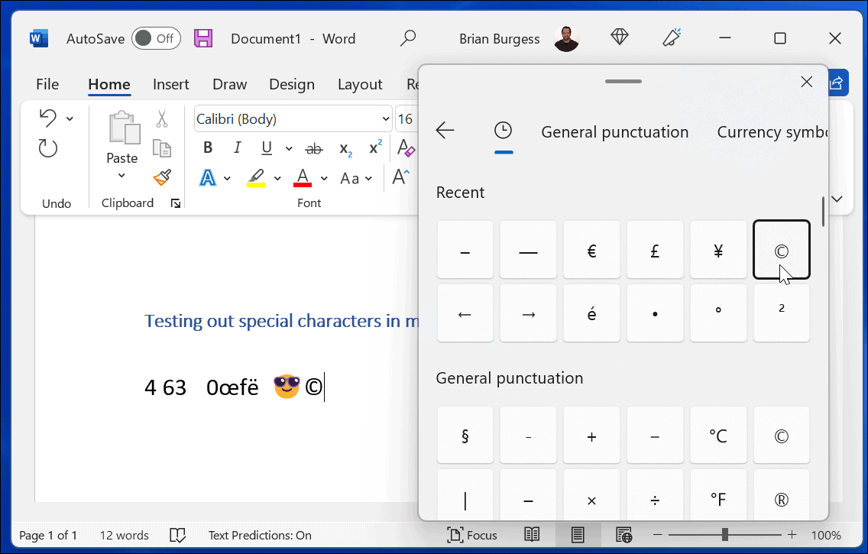Apply Italic formatting
This screenshot has height=554, width=868.
pyautogui.click(x=237, y=147)
